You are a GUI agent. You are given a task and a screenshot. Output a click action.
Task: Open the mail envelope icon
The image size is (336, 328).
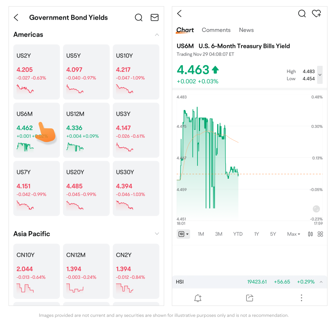[155, 18]
